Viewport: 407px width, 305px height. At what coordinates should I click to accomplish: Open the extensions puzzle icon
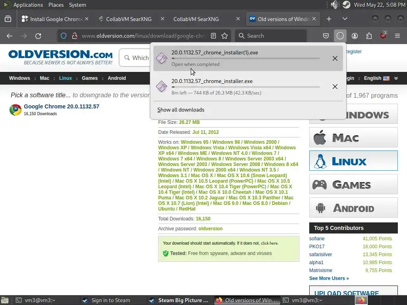pos(369,36)
